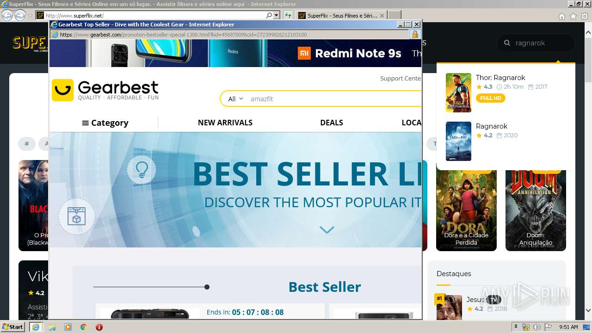The image size is (592, 333).
Task: Click the Gearbest logo
Action: tap(105, 90)
